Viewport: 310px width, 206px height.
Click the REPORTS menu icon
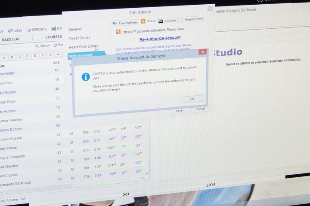pos(29,30)
